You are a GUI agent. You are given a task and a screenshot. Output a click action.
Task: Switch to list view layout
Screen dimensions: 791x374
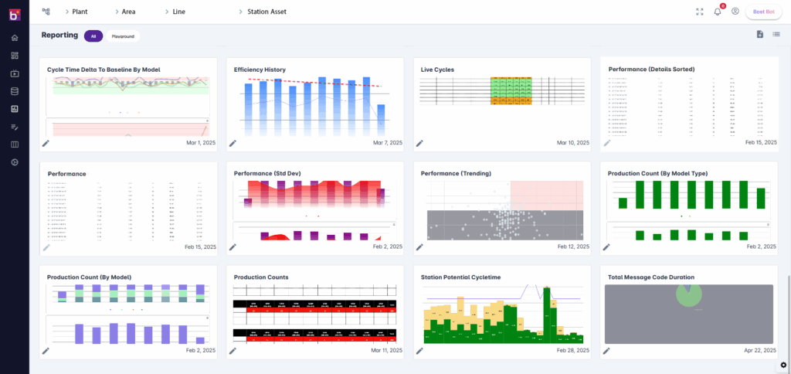coord(776,35)
